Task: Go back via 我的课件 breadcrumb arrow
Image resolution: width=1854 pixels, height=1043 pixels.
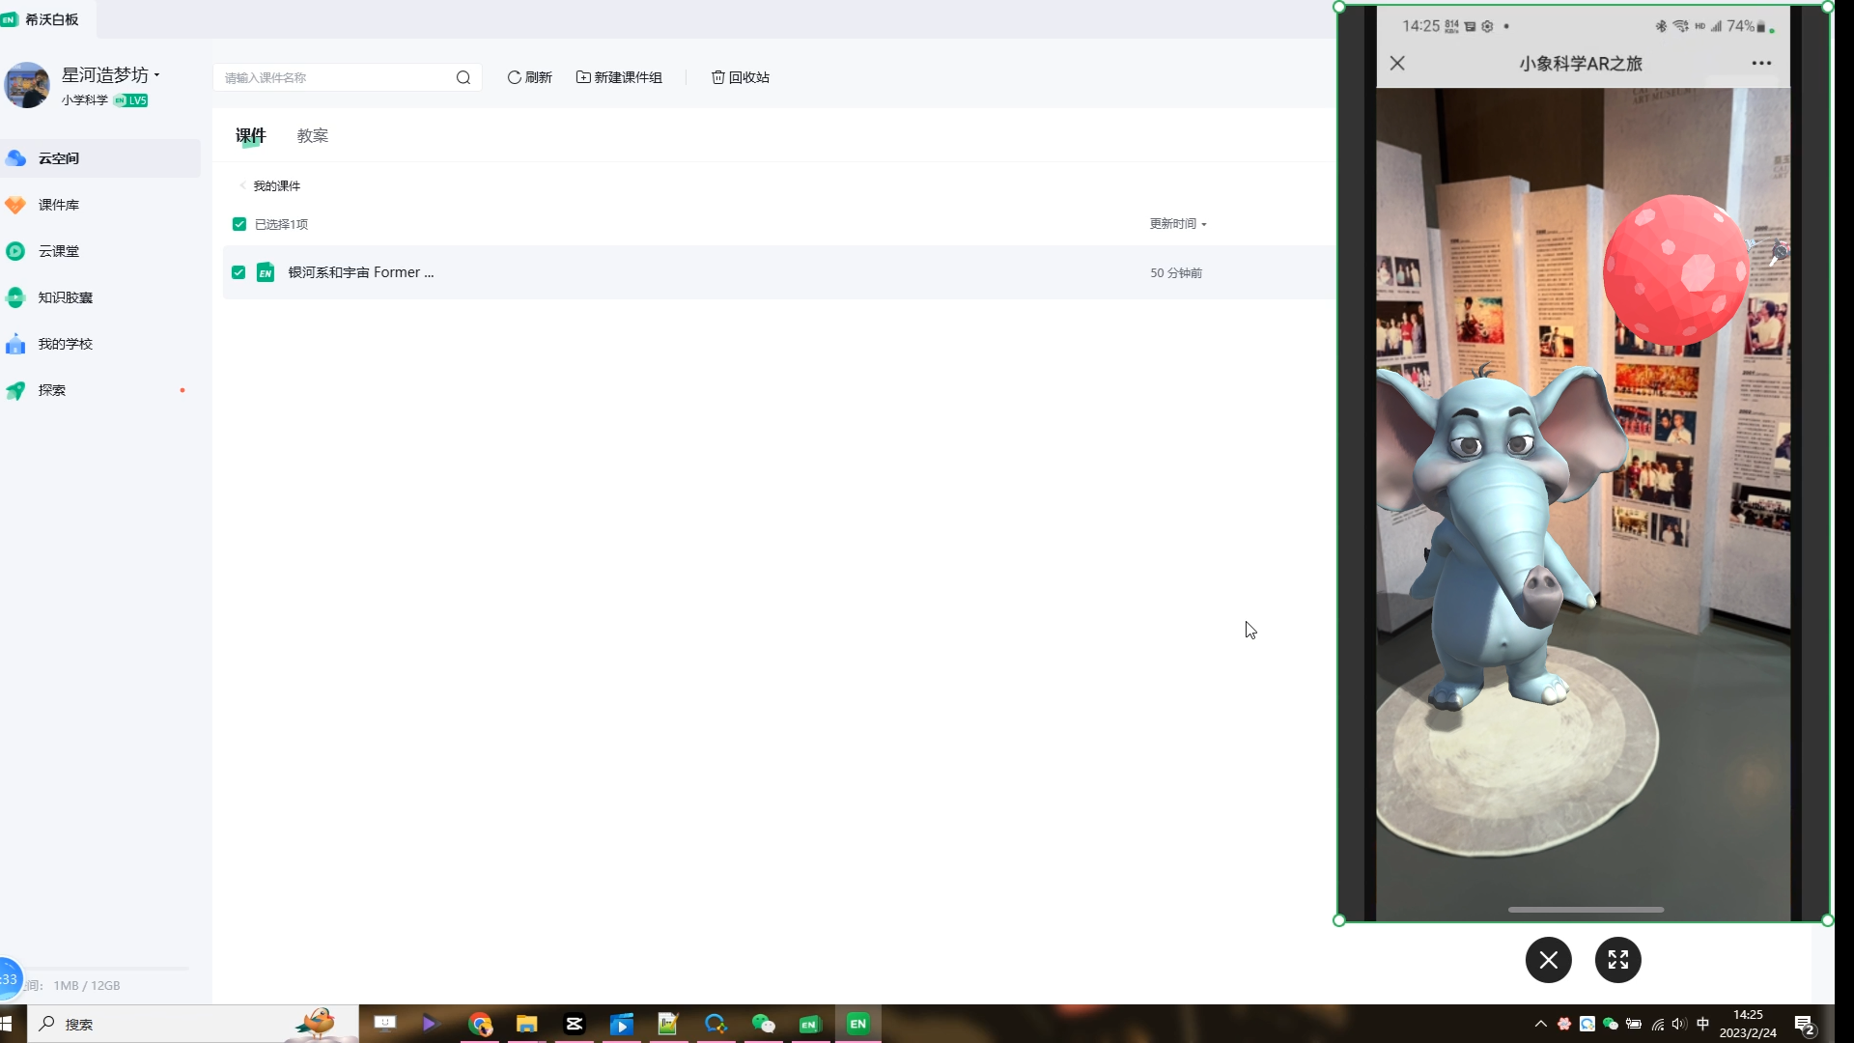Action: click(242, 185)
